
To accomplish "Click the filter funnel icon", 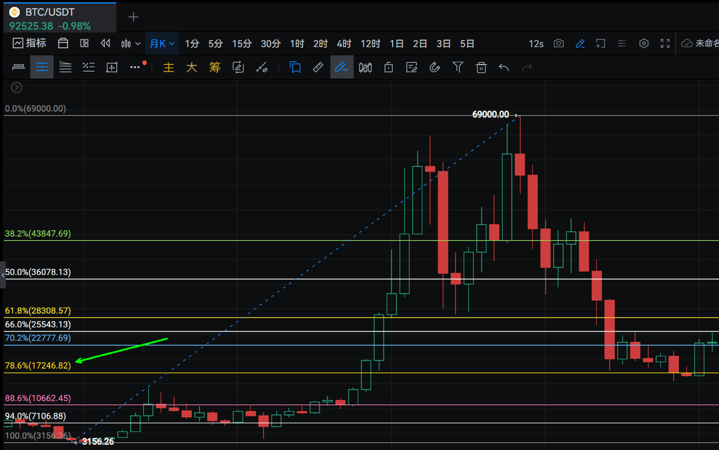I will pos(458,67).
